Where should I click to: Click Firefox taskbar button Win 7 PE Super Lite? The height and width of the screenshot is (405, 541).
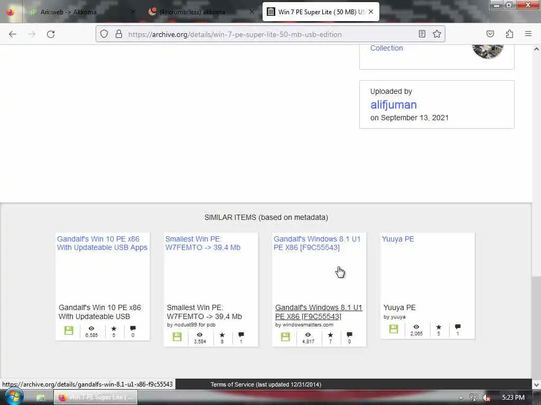tap(96, 397)
